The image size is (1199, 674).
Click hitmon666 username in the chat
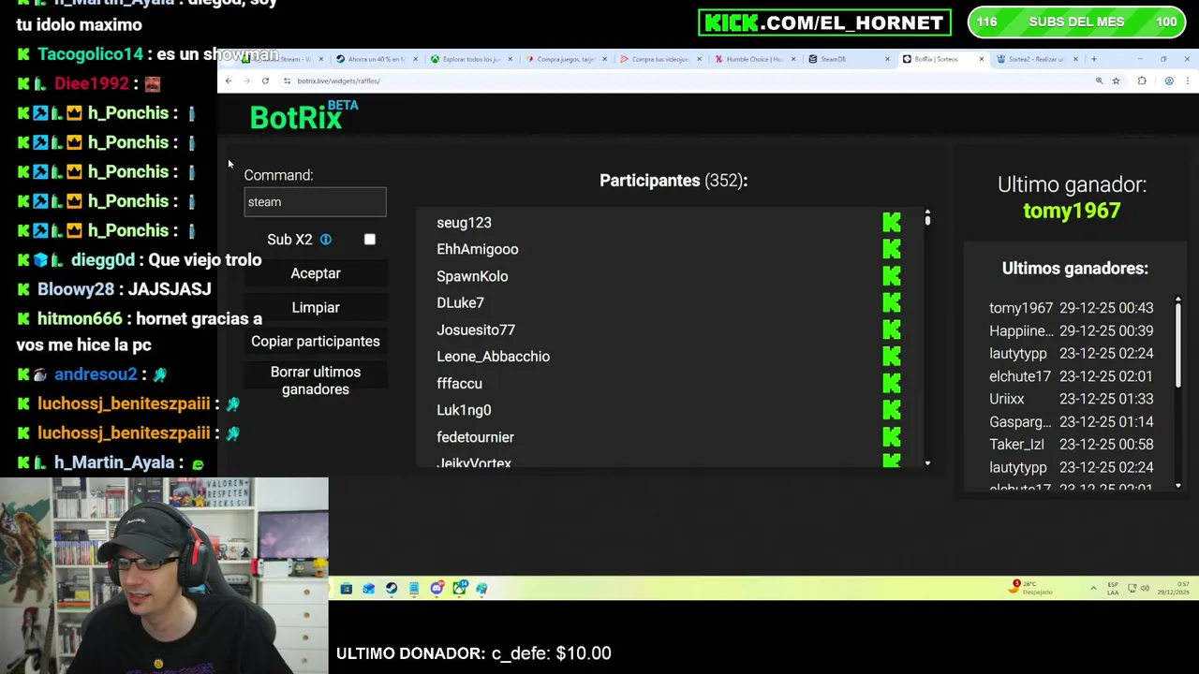pyautogui.click(x=80, y=319)
